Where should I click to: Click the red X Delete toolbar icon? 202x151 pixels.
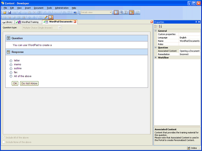coord(34,13)
